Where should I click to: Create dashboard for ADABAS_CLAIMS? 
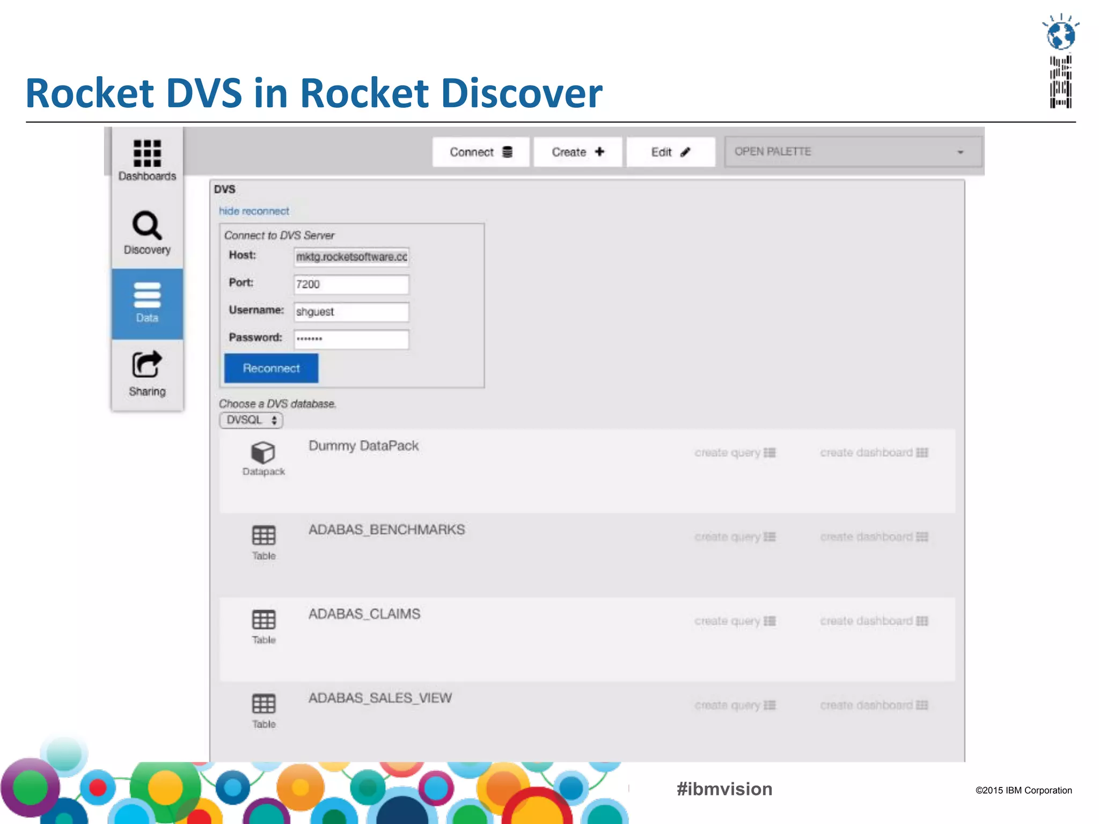click(874, 621)
